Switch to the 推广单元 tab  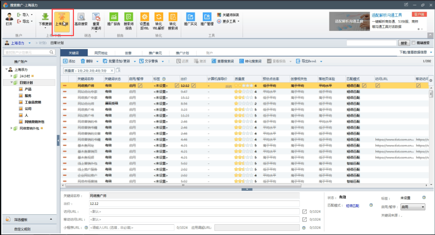(x=155, y=53)
